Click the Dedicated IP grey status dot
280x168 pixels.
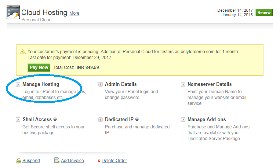pos(137,119)
